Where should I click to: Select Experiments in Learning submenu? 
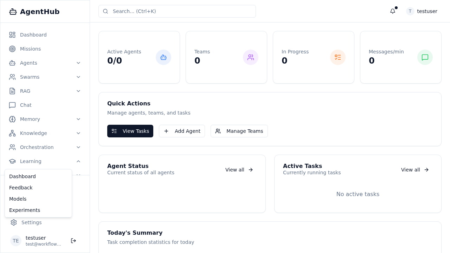point(25,210)
